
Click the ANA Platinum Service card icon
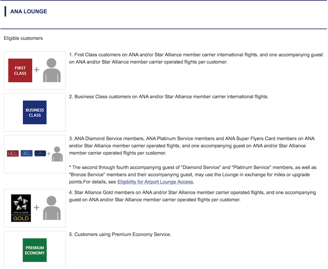click(x=27, y=153)
